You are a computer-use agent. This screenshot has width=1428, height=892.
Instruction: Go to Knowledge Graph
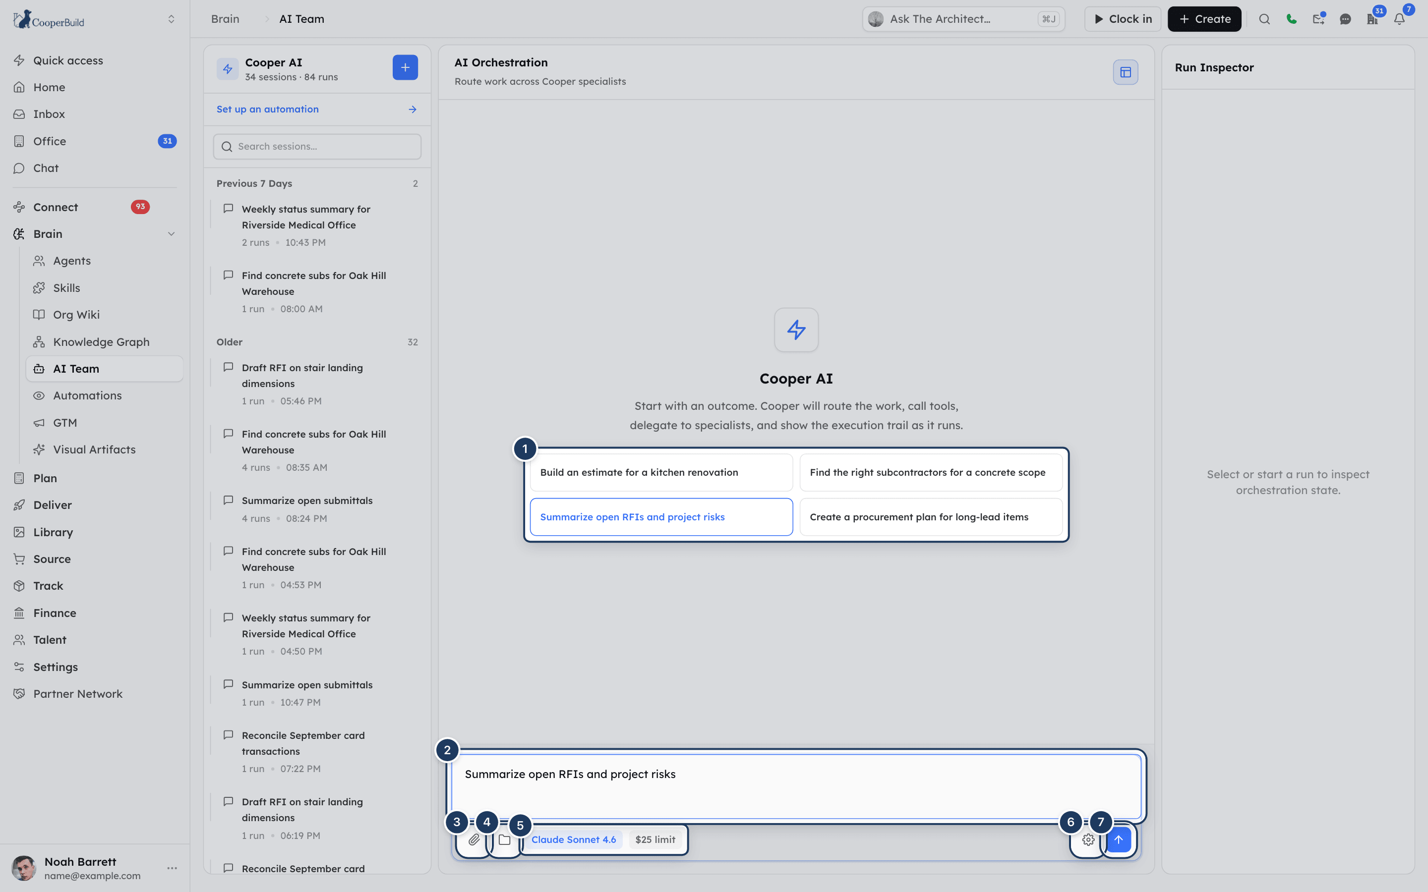click(x=104, y=342)
